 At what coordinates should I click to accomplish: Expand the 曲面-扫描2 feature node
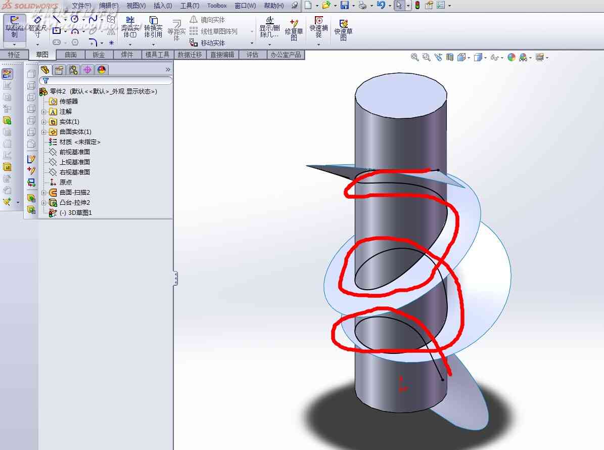(x=44, y=193)
